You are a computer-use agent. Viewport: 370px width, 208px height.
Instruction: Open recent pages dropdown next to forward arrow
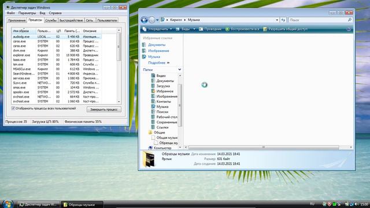click(x=157, y=20)
